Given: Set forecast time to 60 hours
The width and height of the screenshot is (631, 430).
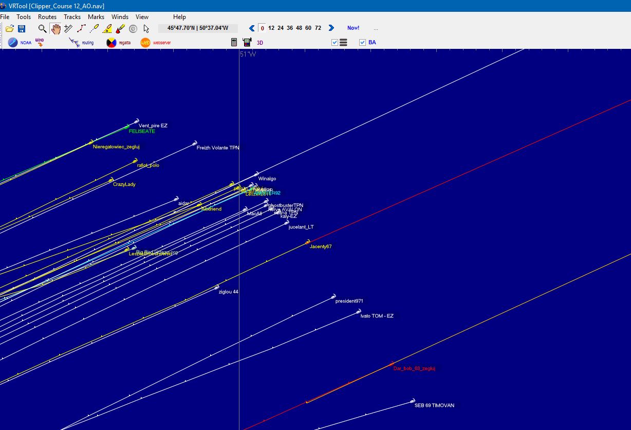Looking at the screenshot, I should [308, 28].
